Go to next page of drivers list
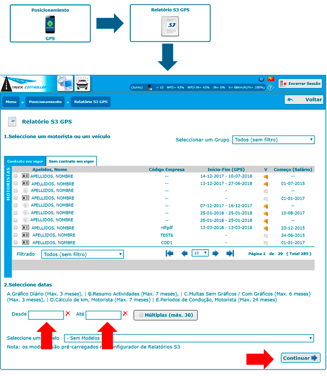This screenshot has height=376, width=327. click(216, 254)
